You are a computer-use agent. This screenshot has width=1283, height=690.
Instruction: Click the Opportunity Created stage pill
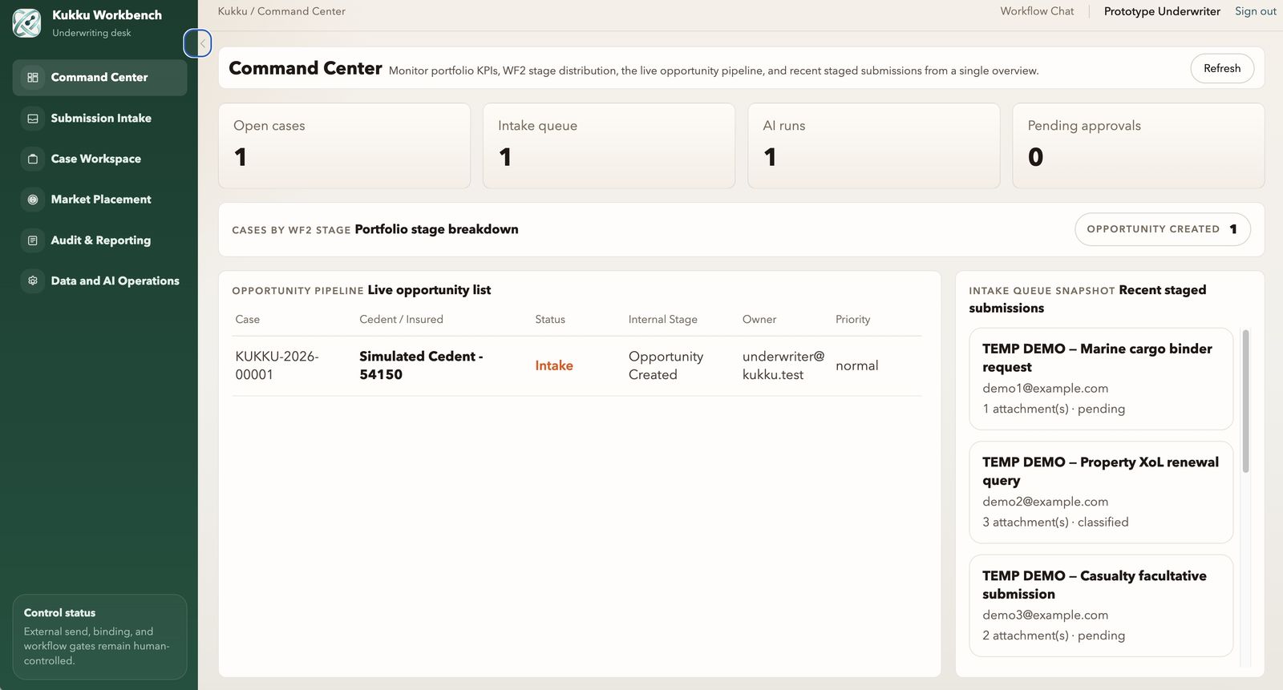pyautogui.click(x=1162, y=229)
